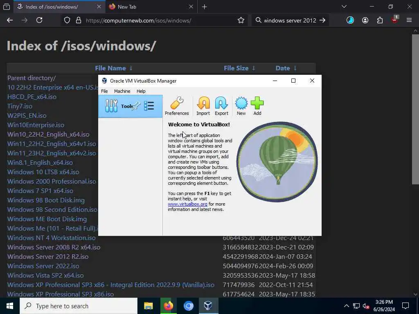Click the tracking protection shield icon
The image size is (419, 314).
[67, 20]
